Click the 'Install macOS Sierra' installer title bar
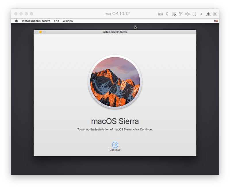The width and height of the screenshot is (230, 188). point(115,32)
